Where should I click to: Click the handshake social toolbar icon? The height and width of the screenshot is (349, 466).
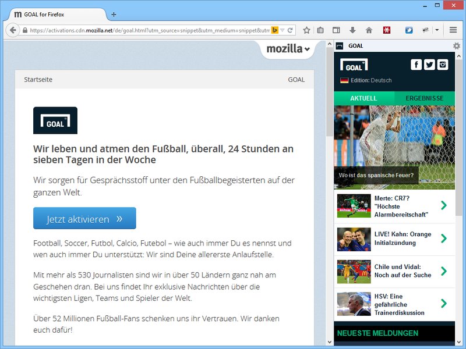pyautogui.click(x=425, y=30)
